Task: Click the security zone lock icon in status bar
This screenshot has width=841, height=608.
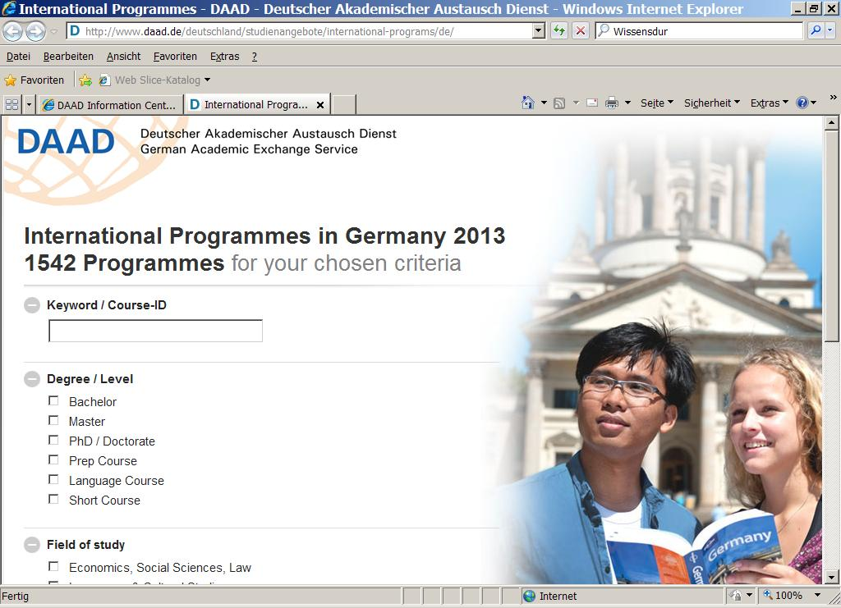Action: coord(737,596)
